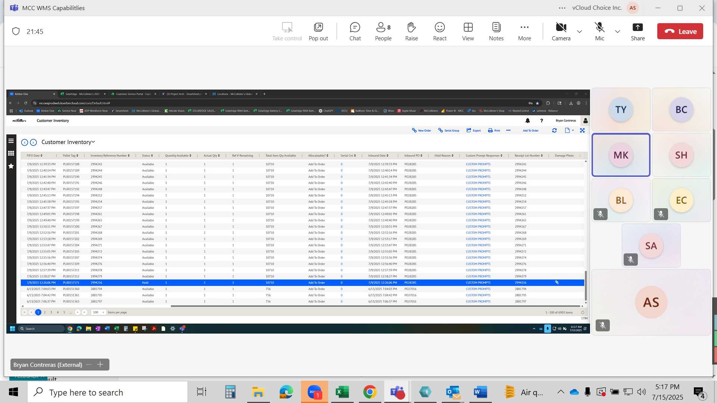Click the shield security icon by timer
The height and width of the screenshot is (403, 717).
tap(16, 31)
